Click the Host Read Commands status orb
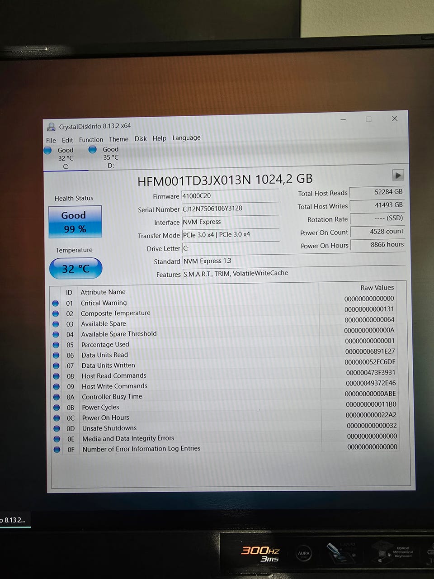The height and width of the screenshot is (579, 434). click(57, 376)
